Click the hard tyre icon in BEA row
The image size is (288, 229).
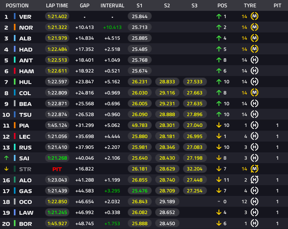click(254, 104)
